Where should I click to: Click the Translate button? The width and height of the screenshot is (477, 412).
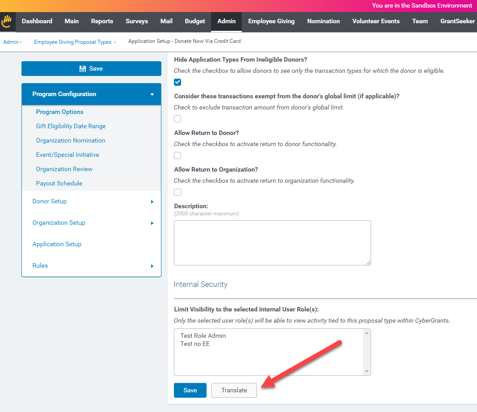click(234, 390)
